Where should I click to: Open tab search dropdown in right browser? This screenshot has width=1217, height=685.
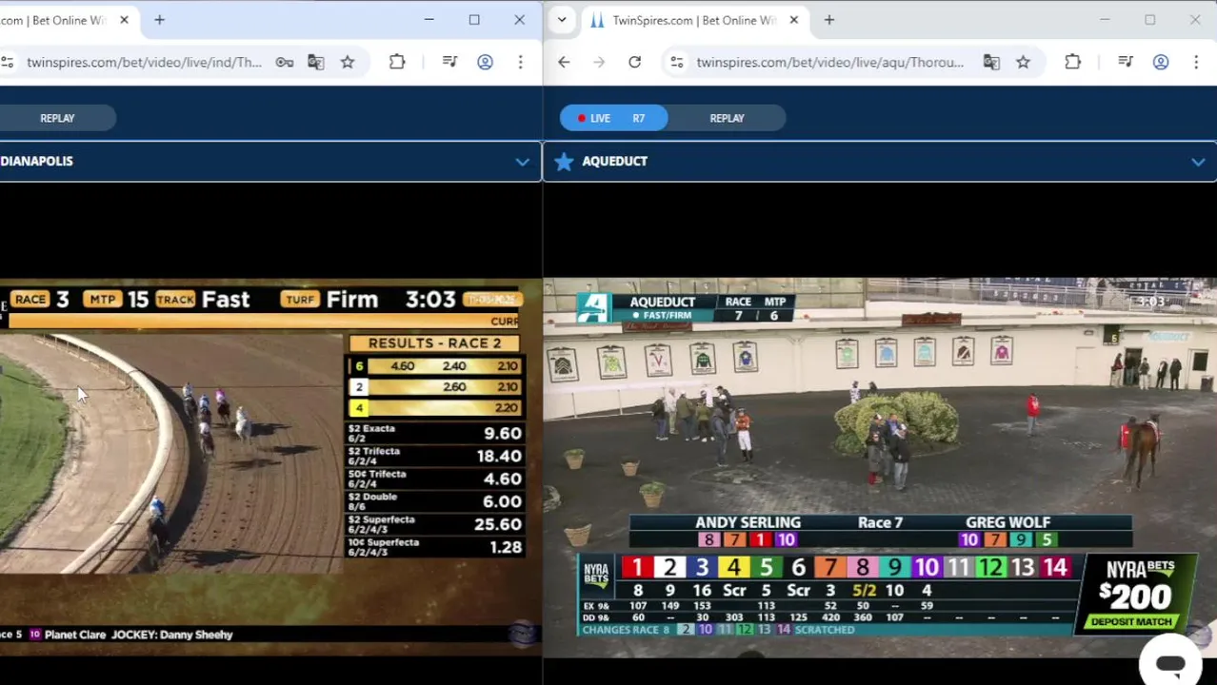[x=562, y=20]
